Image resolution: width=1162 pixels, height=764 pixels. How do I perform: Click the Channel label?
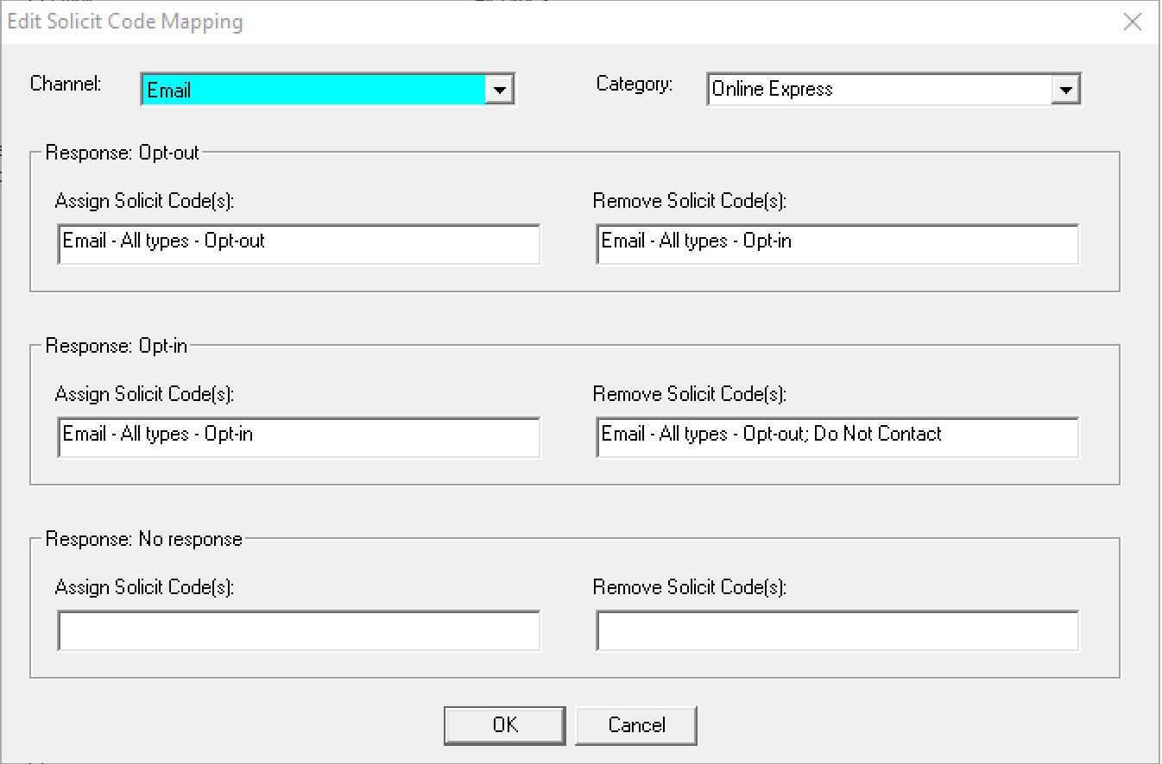(66, 84)
